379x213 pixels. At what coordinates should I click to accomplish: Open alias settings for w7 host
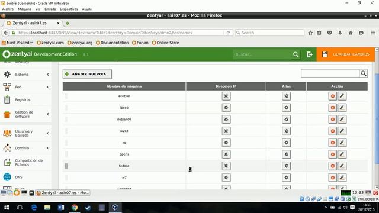(286, 177)
